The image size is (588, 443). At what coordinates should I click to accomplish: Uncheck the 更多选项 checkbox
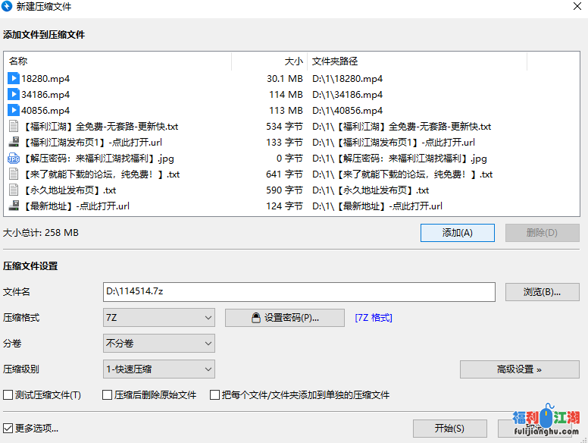[8, 428]
